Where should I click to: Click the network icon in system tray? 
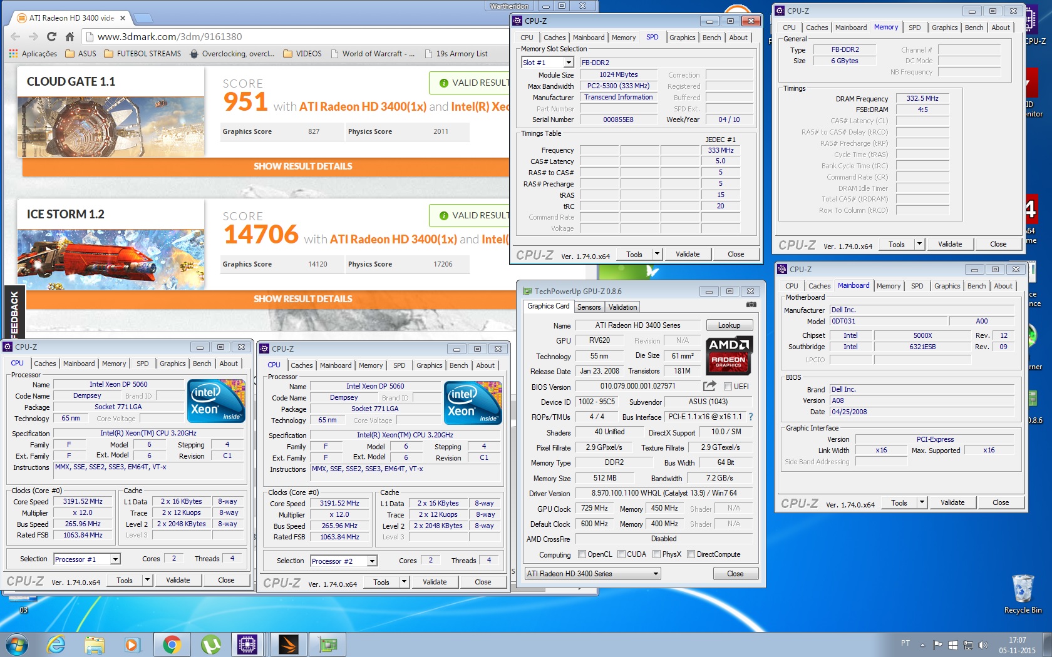tap(968, 644)
